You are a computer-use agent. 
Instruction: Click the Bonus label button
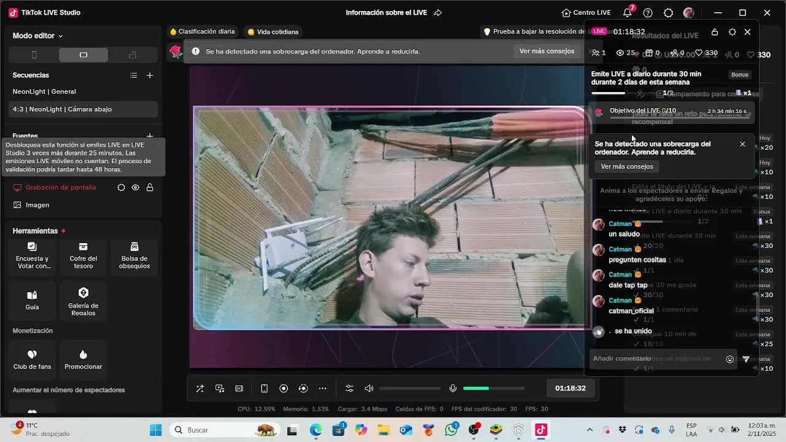[739, 75]
